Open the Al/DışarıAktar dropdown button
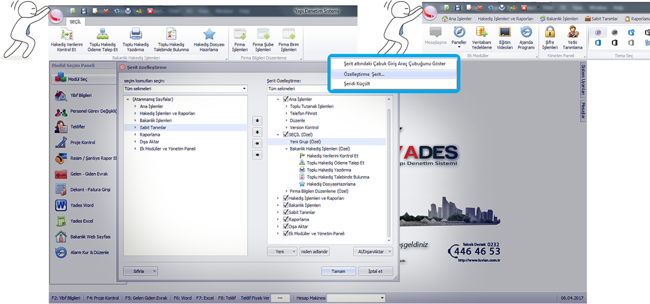The width and height of the screenshot is (650, 304). pos(373,251)
